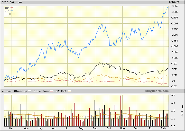Click the vertical 'Millions' axis label
Viewport: 185px width, 131px height.
[182, 111]
